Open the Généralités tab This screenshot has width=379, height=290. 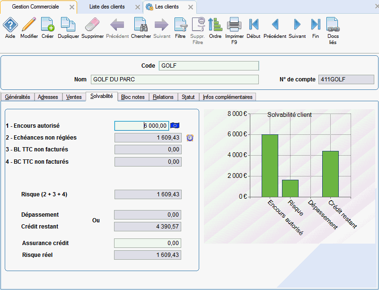click(x=18, y=97)
